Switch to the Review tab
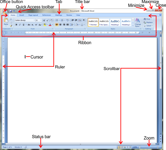Screen dimensions: 166x150 point(69,15)
